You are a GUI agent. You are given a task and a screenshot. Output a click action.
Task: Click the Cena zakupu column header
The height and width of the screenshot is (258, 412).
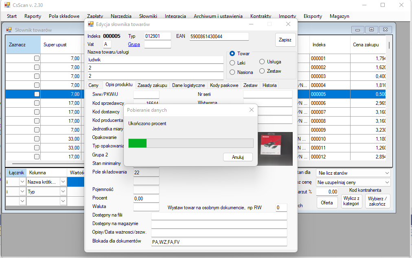[x=368, y=45]
